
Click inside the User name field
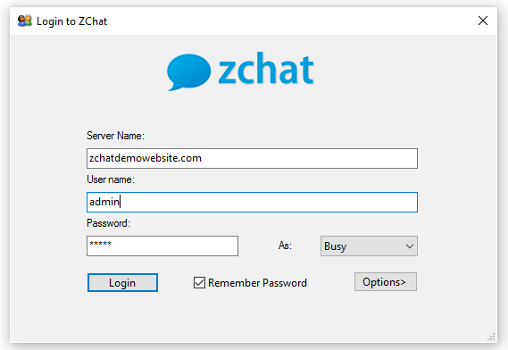[x=252, y=202]
